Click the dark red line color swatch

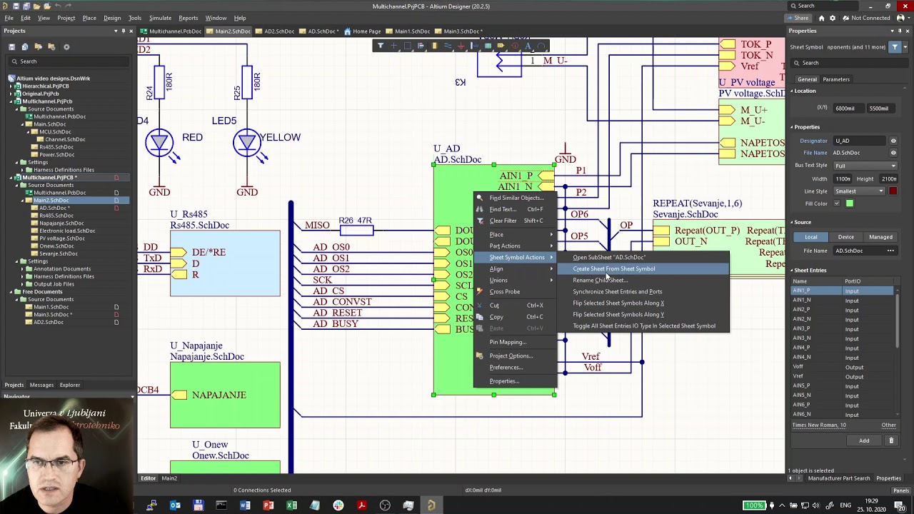click(x=893, y=191)
